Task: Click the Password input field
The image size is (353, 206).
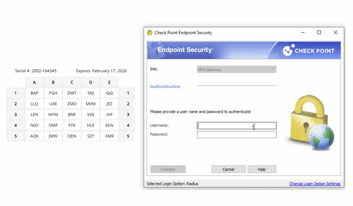Action: pos(236,135)
